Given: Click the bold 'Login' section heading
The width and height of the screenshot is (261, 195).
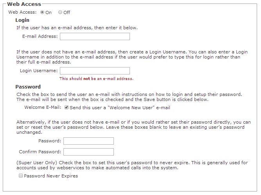Looking at the screenshot, I should 22,20.
